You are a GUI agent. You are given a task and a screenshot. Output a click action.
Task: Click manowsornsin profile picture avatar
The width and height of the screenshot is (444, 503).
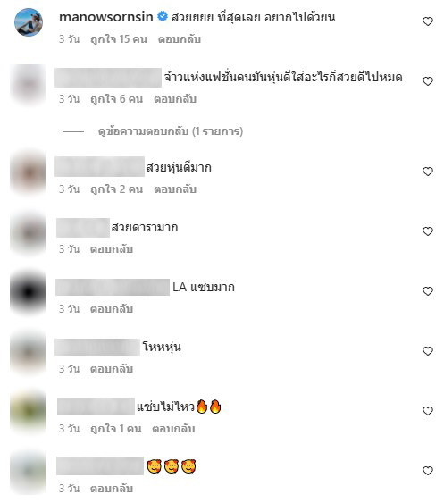29,22
